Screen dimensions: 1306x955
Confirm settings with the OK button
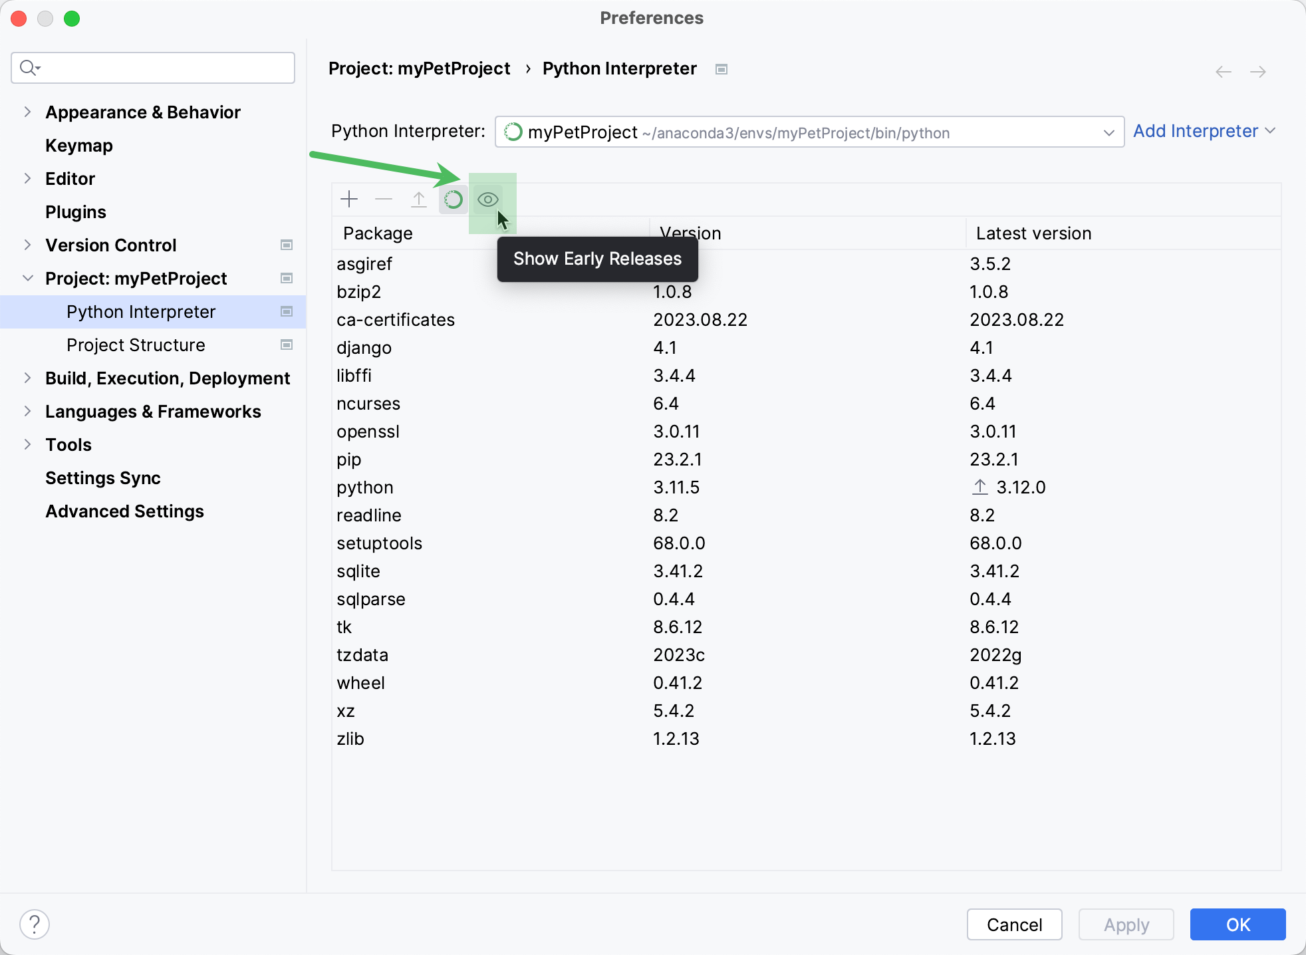1238,924
